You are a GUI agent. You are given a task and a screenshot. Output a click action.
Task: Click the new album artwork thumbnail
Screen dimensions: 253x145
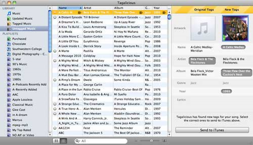[x=235, y=28]
